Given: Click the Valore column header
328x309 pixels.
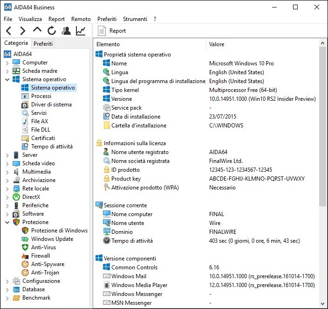Looking at the screenshot, I should pos(217,44).
